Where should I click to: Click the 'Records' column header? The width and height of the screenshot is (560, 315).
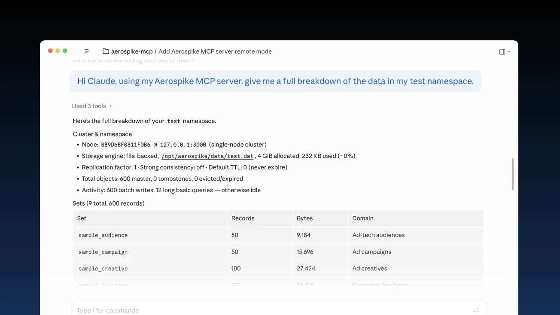(243, 218)
